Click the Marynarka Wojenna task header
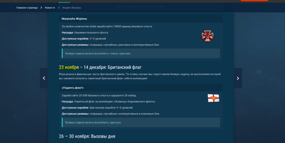The image size is (285, 143). coord(74,19)
